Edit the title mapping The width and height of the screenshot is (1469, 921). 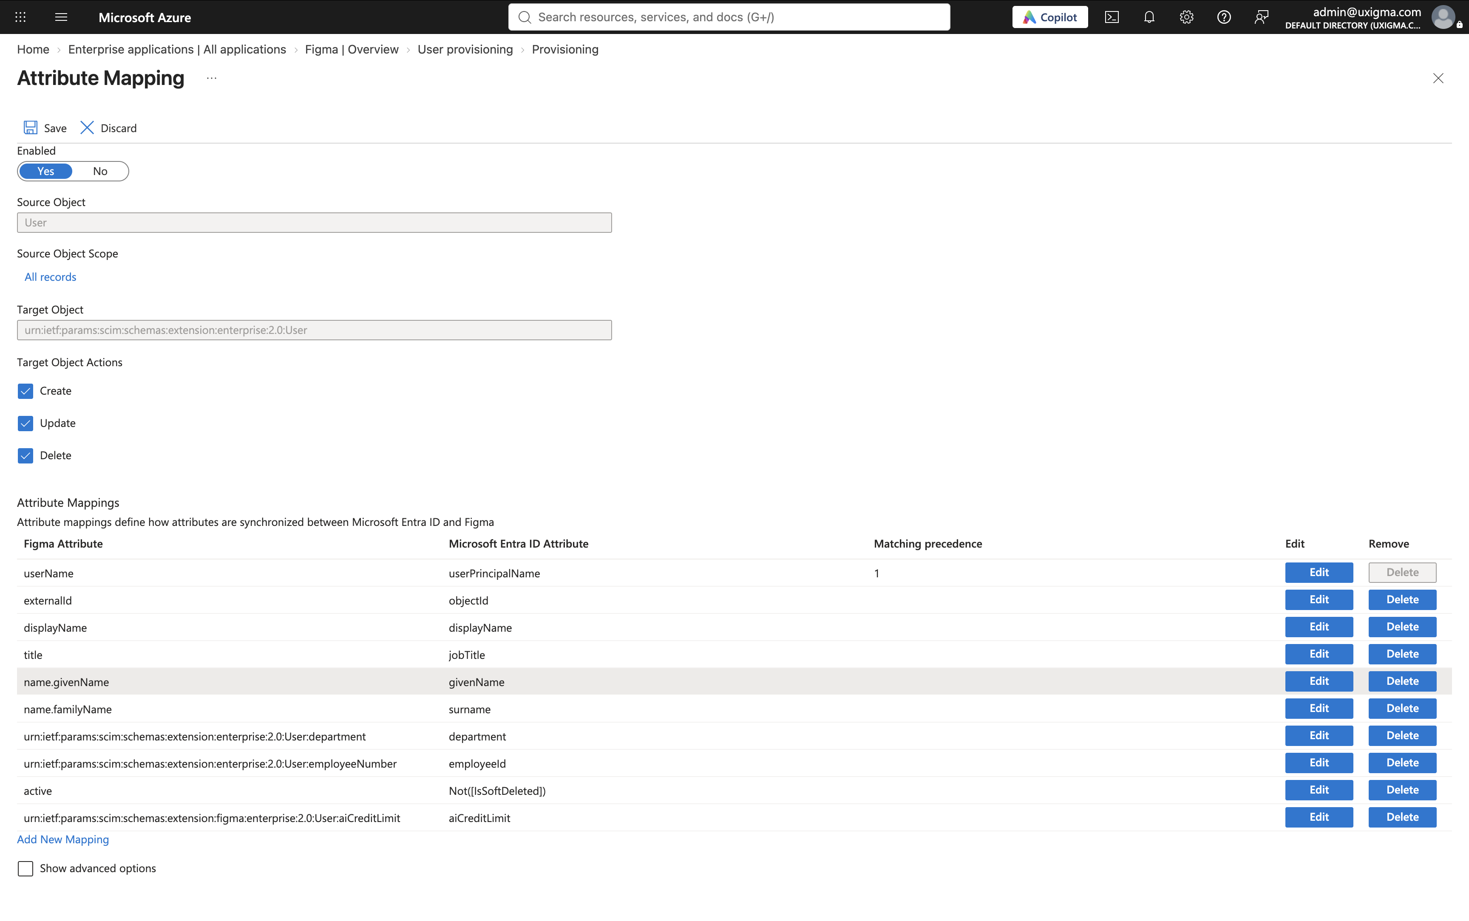pos(1319,654)
